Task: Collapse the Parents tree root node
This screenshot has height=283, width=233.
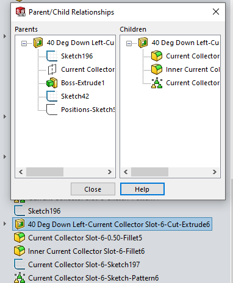Action: 24,43
